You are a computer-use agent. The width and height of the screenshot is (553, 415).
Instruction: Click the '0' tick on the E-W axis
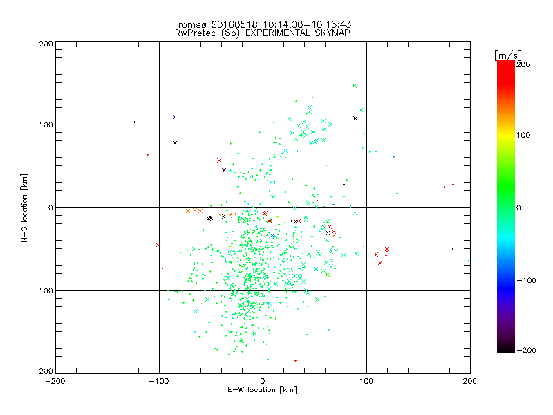coord(263,381)
